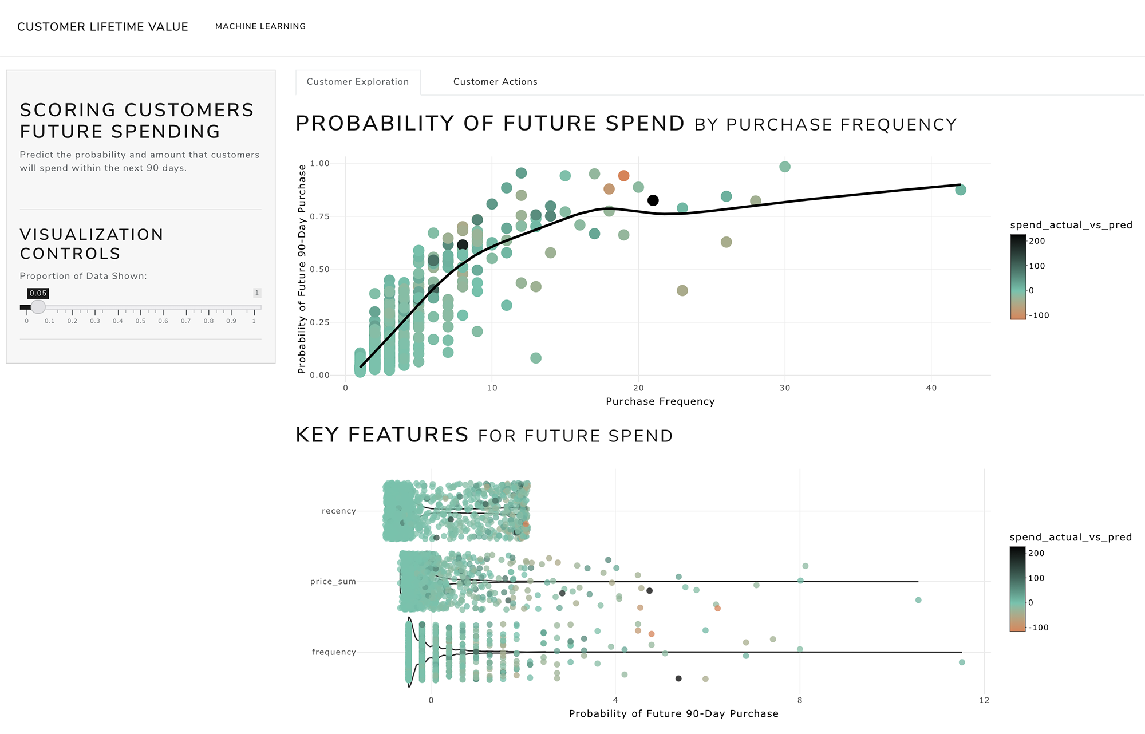Select the Customer Exploration tab
Viewport: 1145px width, 734px height.
[x=357, y=81]
